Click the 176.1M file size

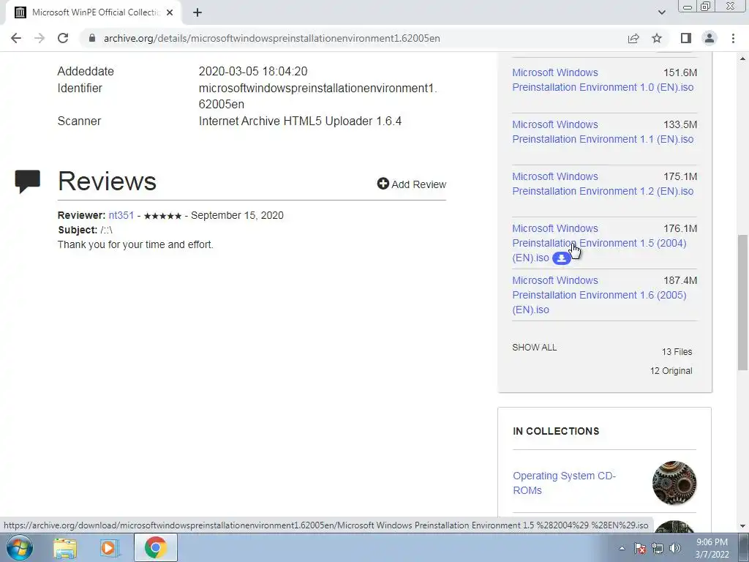(680, 228)
